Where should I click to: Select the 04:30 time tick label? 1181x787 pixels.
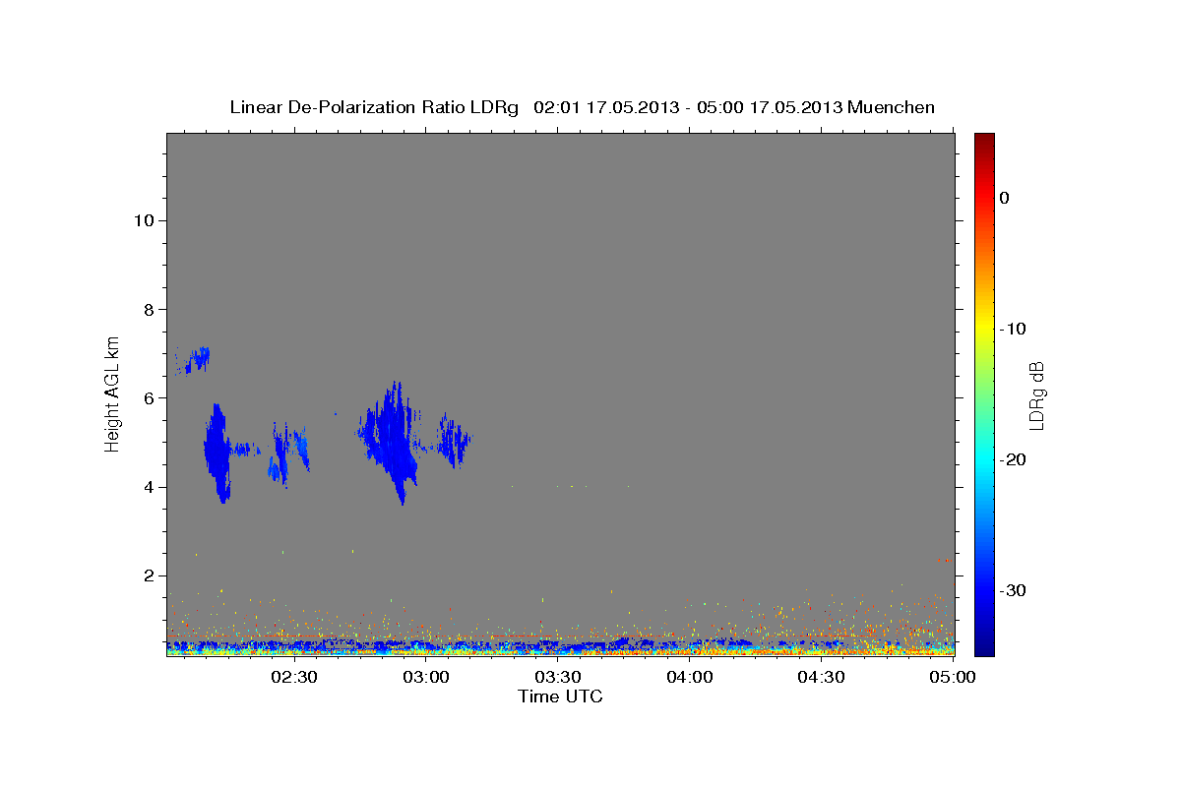[822, 678]
